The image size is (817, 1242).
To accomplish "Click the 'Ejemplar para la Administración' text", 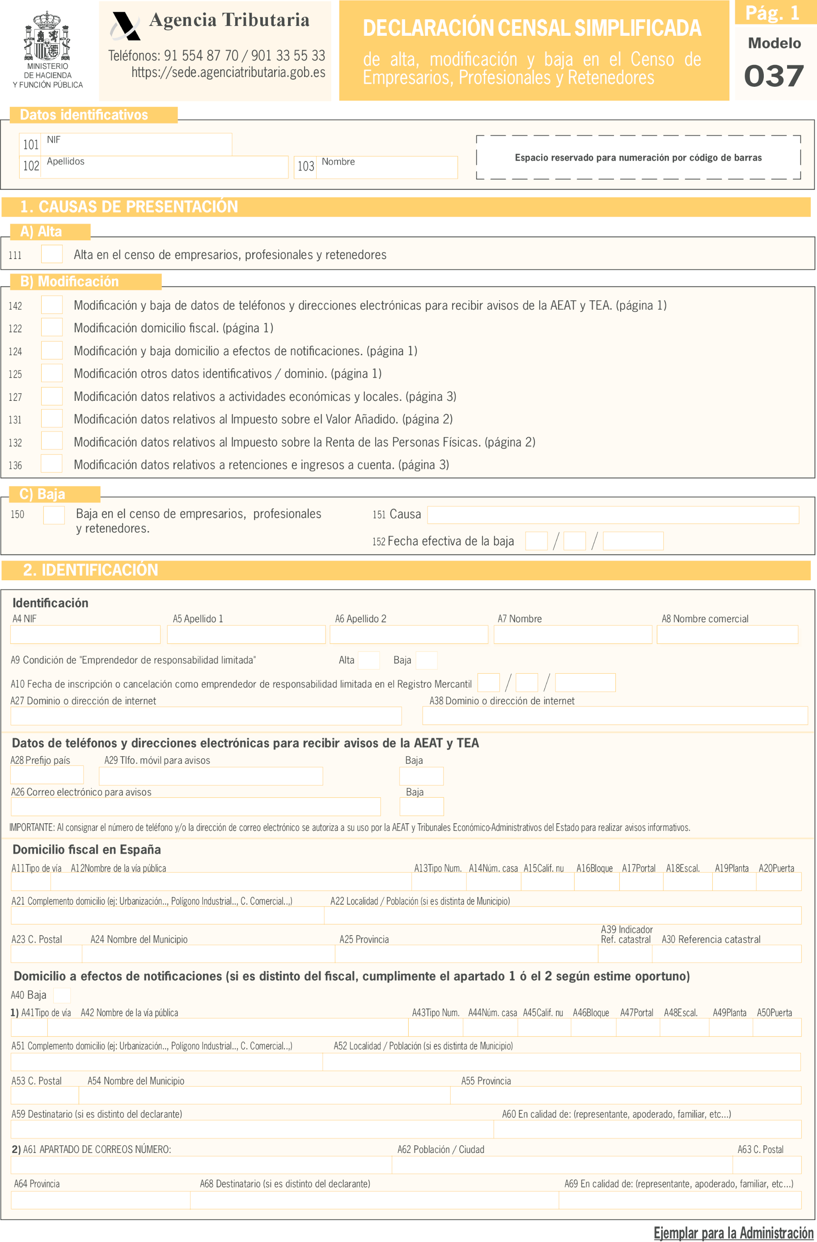I will pyautogui.click(x=733, y=1232).
